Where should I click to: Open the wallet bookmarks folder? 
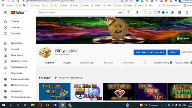click(85, 5)
